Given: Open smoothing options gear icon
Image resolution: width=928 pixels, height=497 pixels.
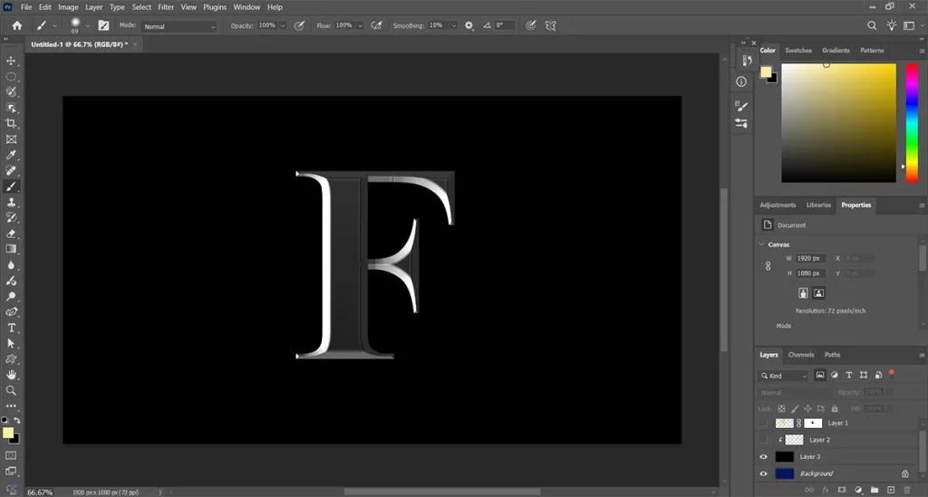Looking at the screenshot, I should tap(469, 25).
